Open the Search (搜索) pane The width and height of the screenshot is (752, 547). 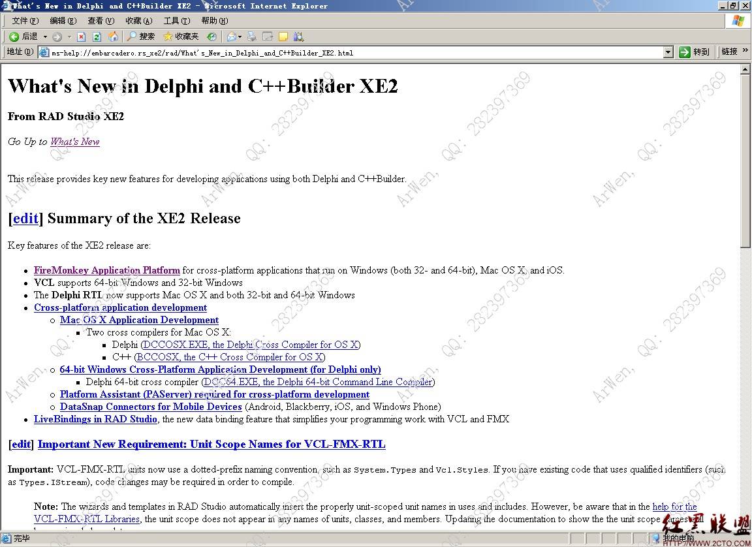(x=140, y=37)
